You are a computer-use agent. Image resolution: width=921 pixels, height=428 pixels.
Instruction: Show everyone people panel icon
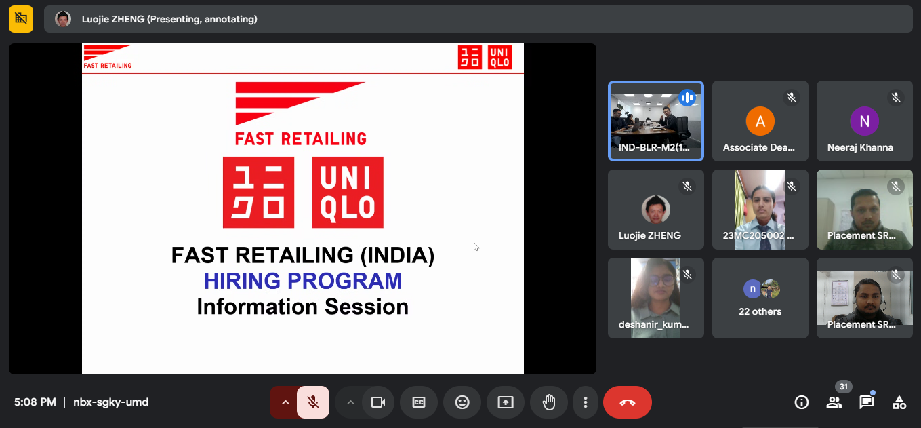tap(834, 402)
